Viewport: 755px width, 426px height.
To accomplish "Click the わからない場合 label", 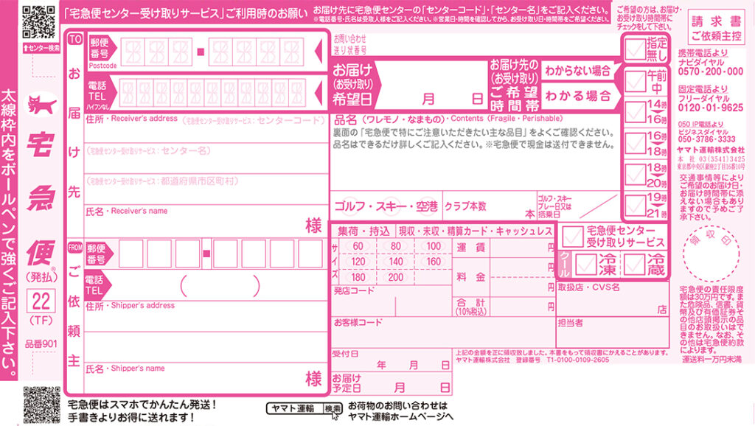I will 578,71.
